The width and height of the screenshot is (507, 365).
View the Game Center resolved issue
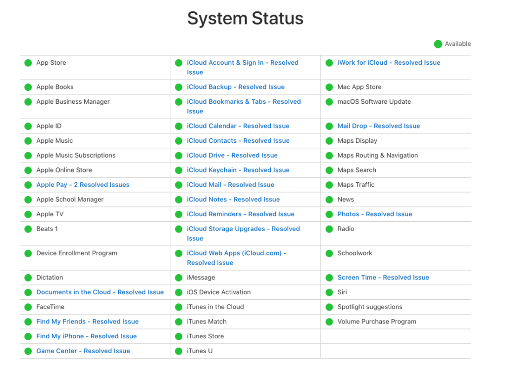(83, 351)
